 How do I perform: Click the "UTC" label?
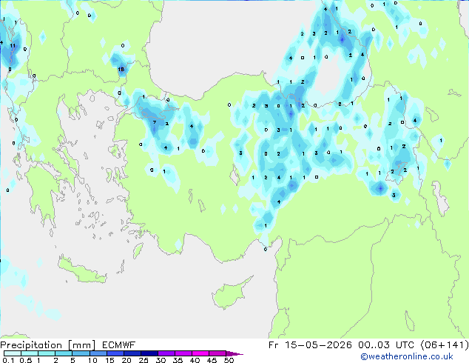[405, 345]
